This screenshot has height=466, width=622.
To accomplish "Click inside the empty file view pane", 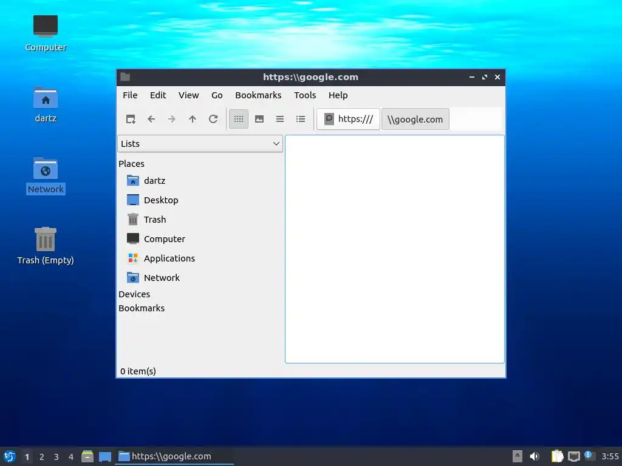I will 395,249.
